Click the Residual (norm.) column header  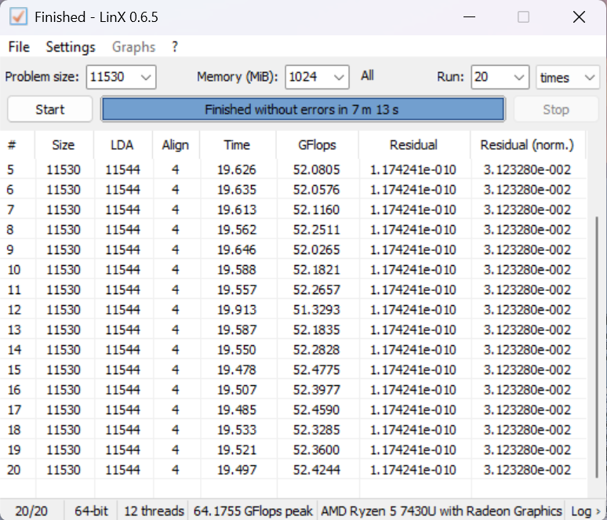(x=527, y=145)
